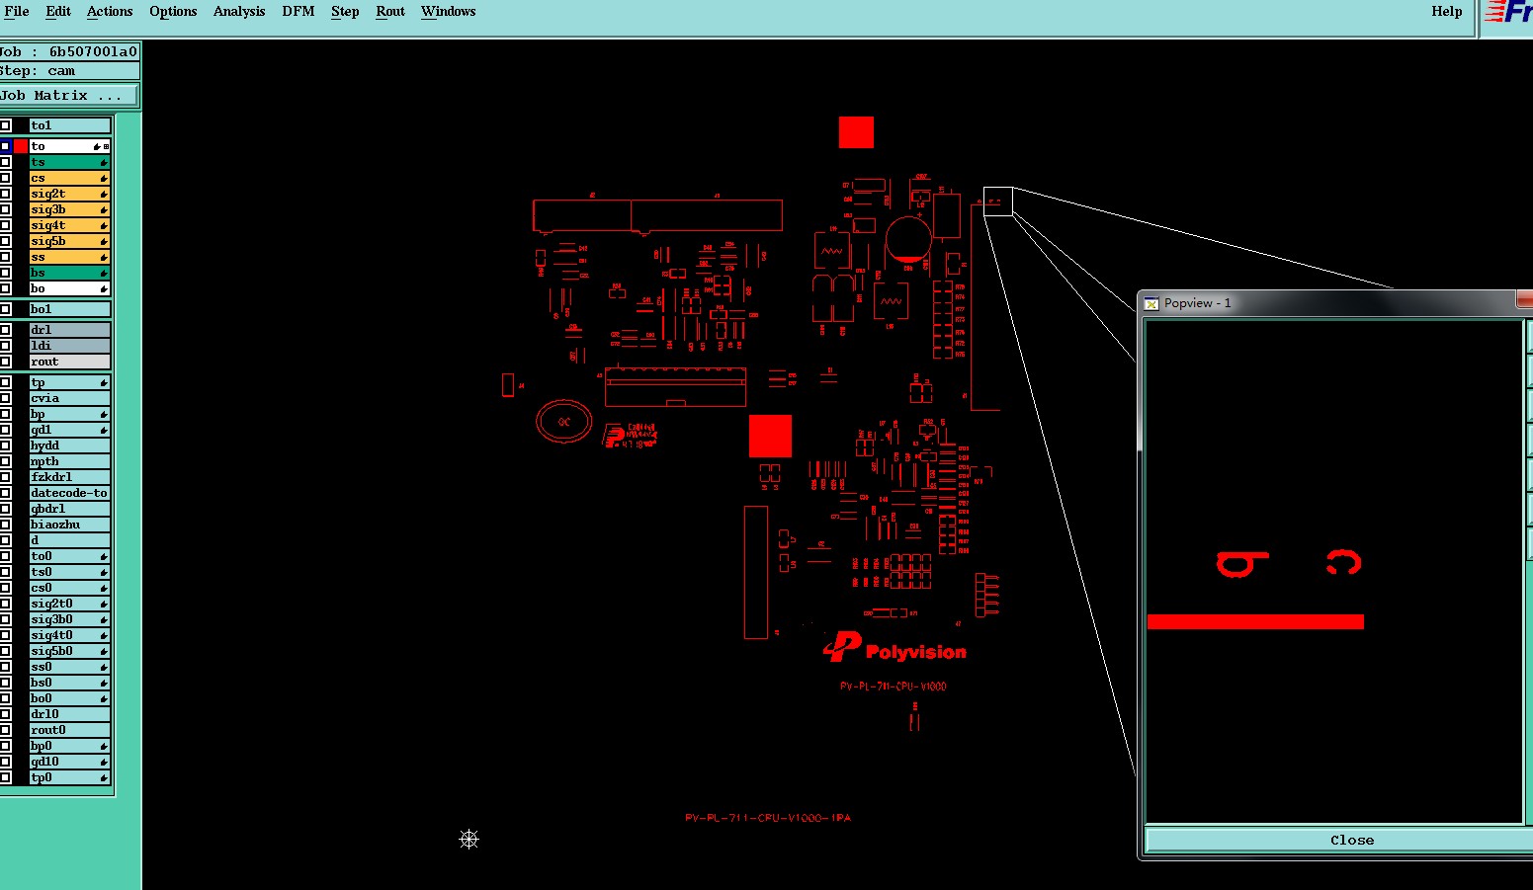
Task: Open the Edit menu
Action: coord(58,12)
